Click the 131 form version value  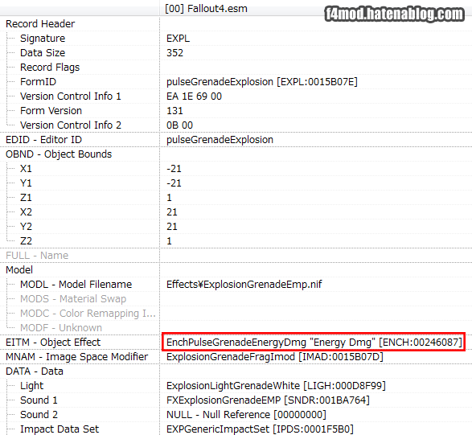[174, 110]
